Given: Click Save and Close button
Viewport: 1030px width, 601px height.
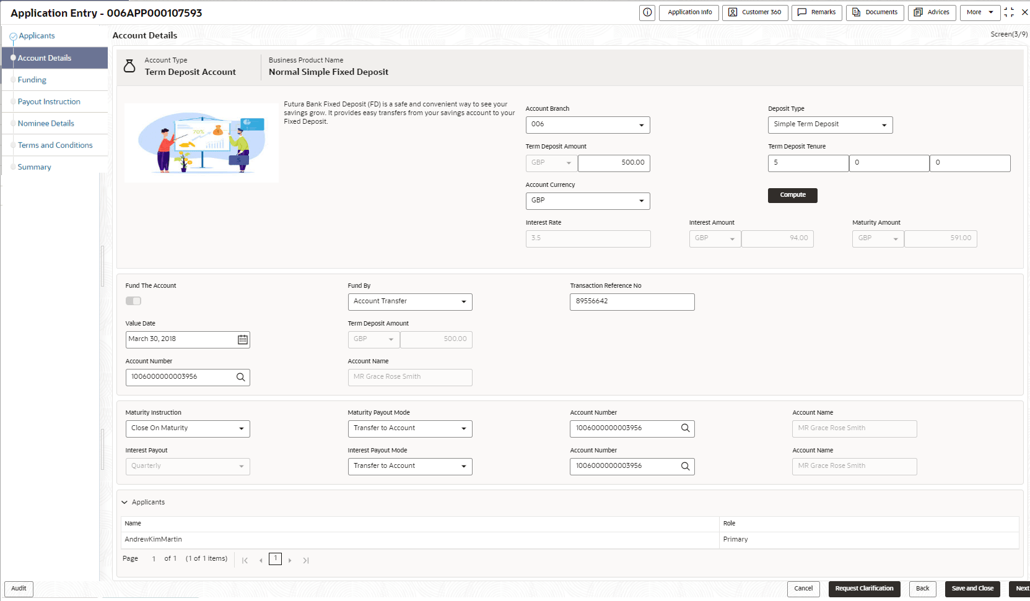Looking at the screenshot, I should coord(972,589).
